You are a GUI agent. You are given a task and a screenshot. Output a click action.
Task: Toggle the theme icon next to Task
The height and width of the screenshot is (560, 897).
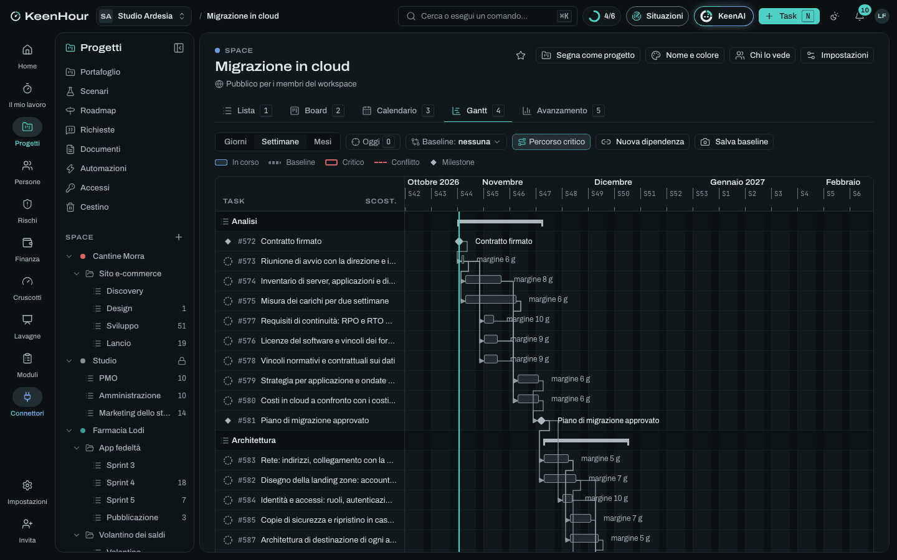[x=835, y=16]
